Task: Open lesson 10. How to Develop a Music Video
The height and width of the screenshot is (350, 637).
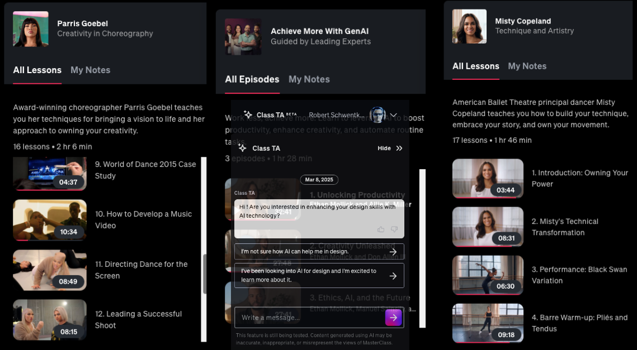Action: point(143,220)
